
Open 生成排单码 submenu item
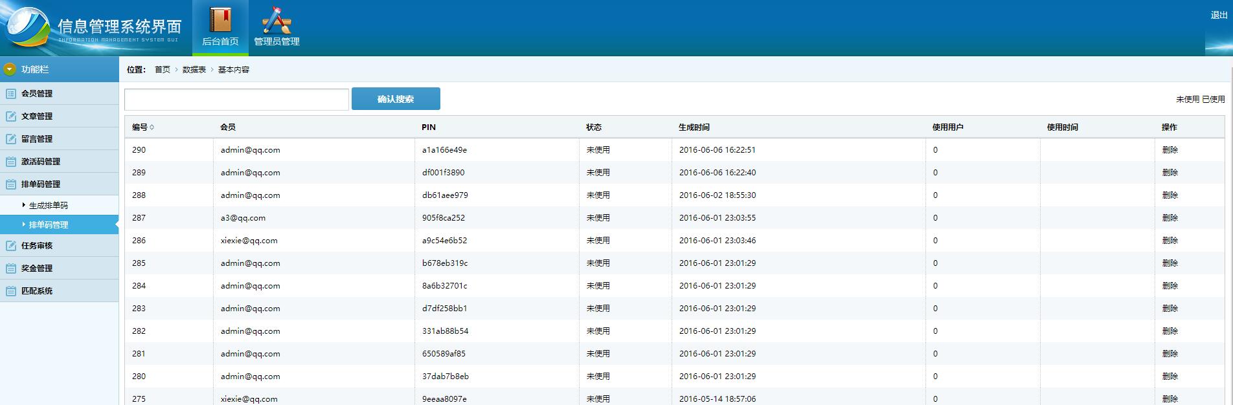(49, 206)
